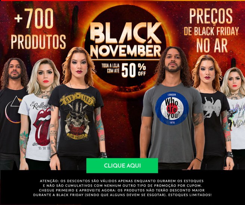Image resolution: width=245 pixels, height=205 pixels.
Task: Click the GNR 1985 skull t-shirt
Action: (x=76, y=120)
